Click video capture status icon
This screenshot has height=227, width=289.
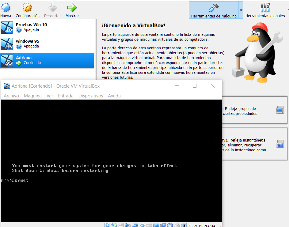[x=163, y=225]
